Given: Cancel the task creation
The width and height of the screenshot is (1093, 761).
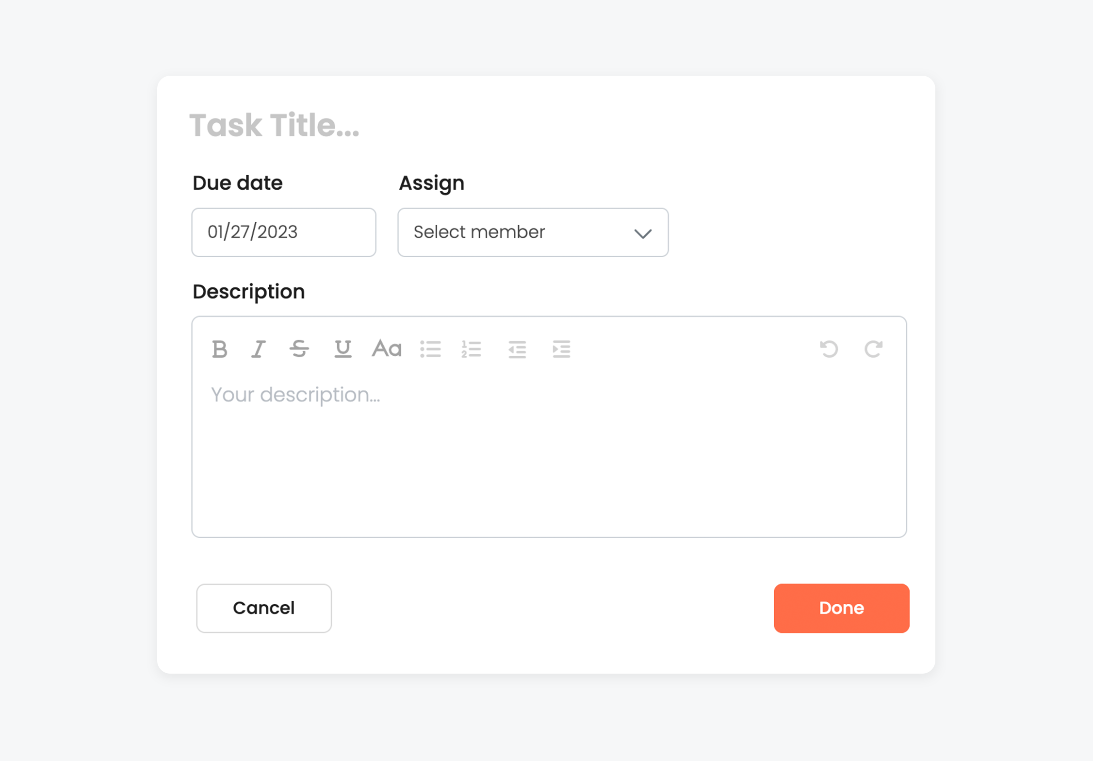Looking at the screenshot, I should point(263,608).
